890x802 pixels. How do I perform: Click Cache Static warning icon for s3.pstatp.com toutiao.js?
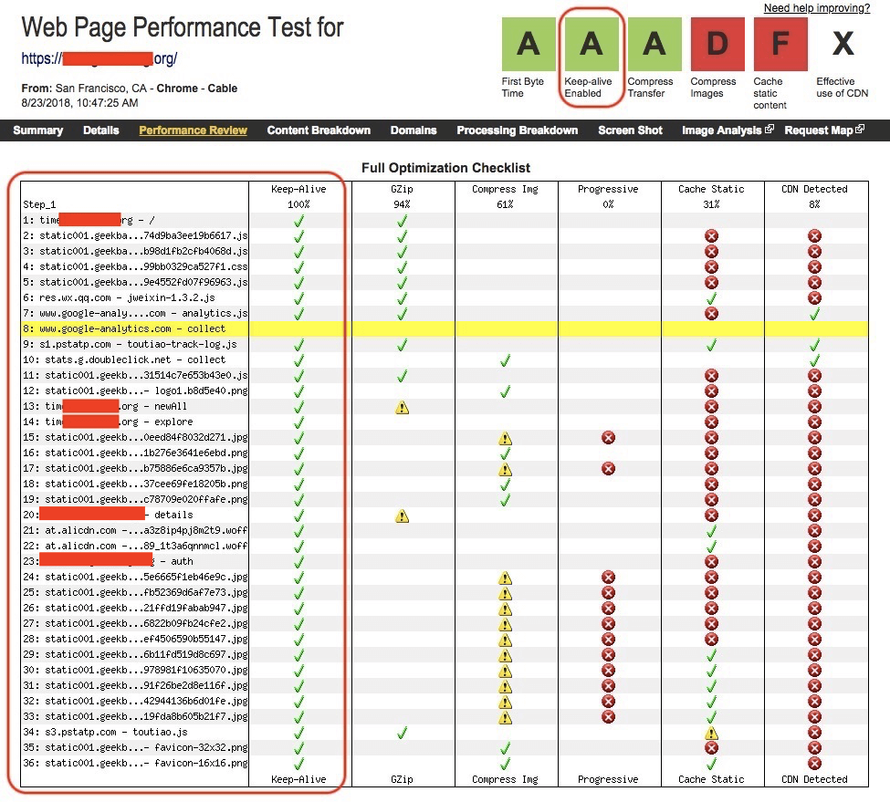point(712,733)
